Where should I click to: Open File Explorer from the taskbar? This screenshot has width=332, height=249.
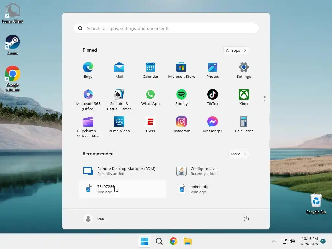click(188, 241)
